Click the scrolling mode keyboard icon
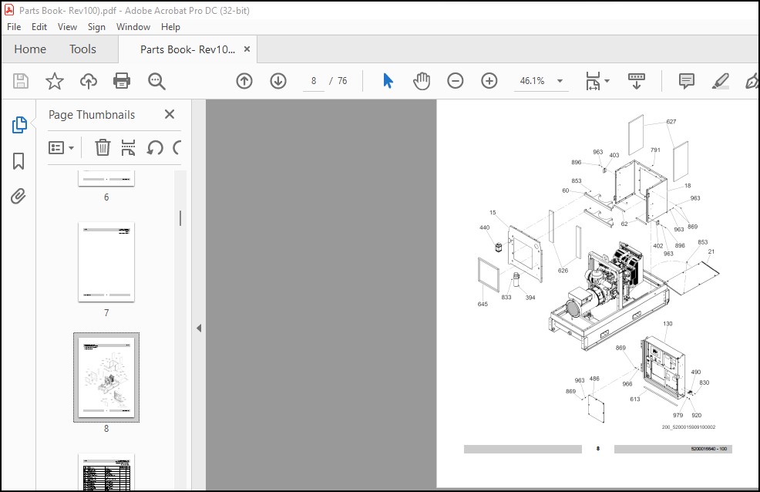 (637, 81)
